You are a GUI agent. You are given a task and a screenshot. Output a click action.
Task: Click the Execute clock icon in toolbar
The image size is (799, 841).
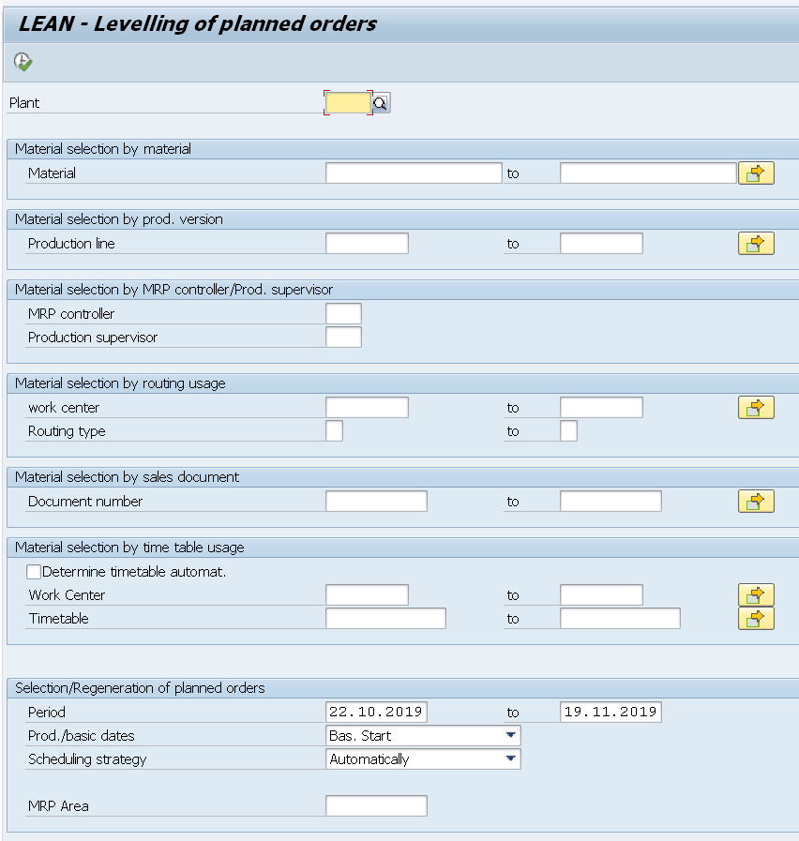point(23,63)
